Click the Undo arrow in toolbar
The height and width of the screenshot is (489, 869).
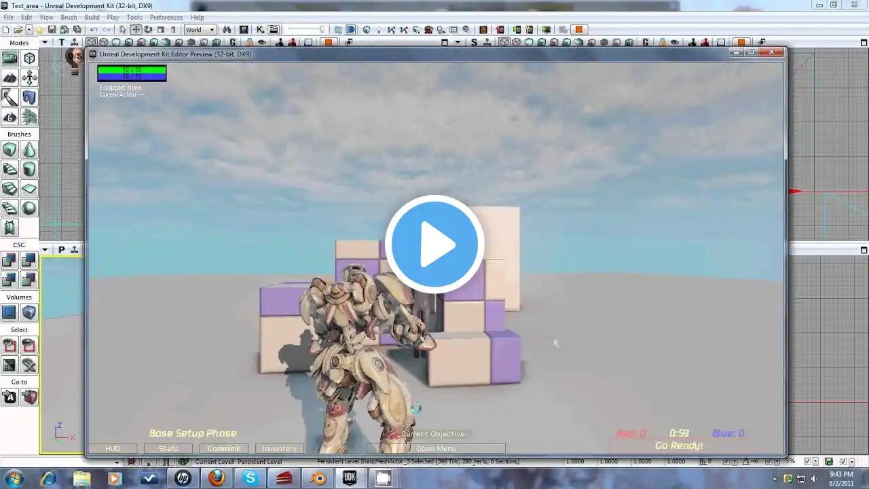click(x=94, y=30)
